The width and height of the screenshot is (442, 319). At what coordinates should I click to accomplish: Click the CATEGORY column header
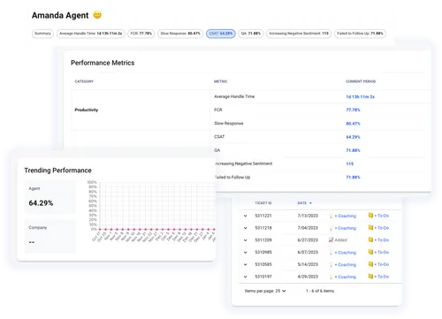tap(84, 81)
